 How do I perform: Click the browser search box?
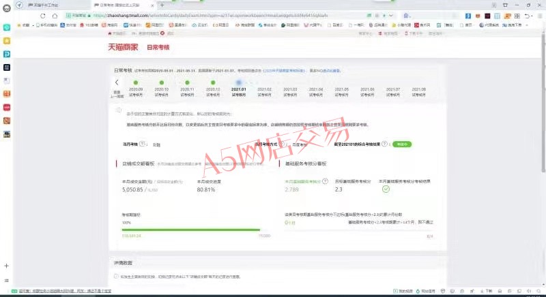[x=430, y=16]
